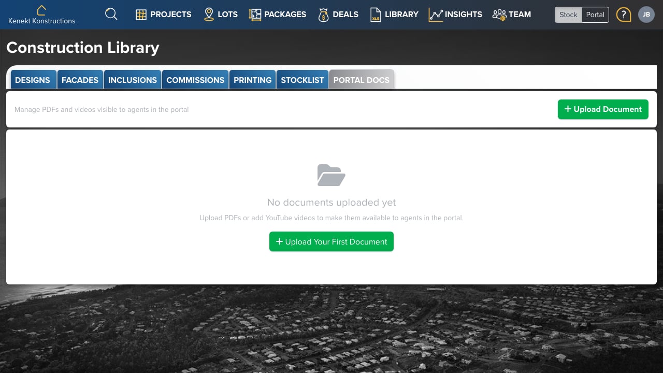Viewport: 663px width, 373px height.
Task: Open Packages in the top navigation
Action: pos(278,15)
